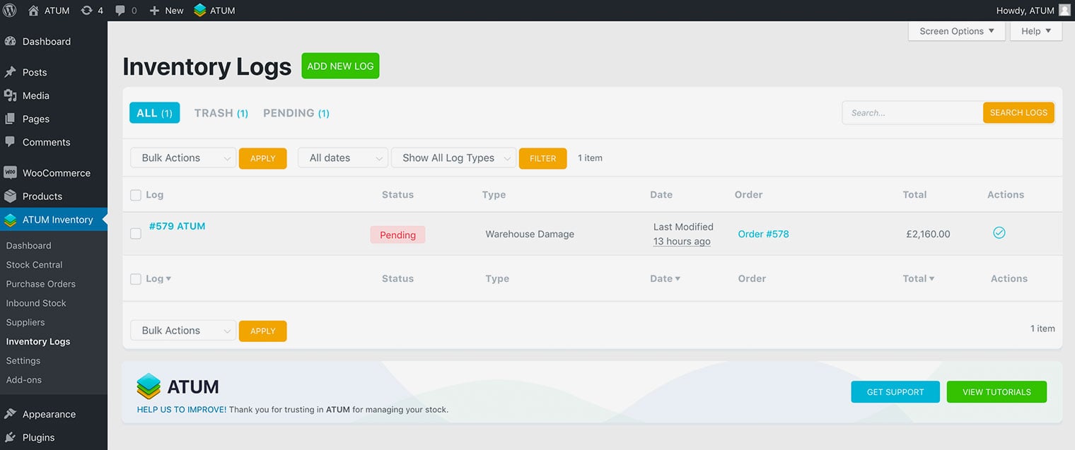Click the Posts pin icon
Image resolution: width=1075 pixels, height=450 pixels.
[10, 72]
